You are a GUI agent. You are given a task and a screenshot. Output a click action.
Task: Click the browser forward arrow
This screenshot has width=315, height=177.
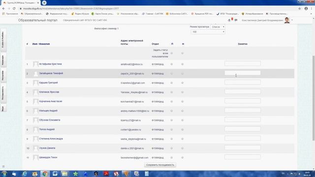9,9
